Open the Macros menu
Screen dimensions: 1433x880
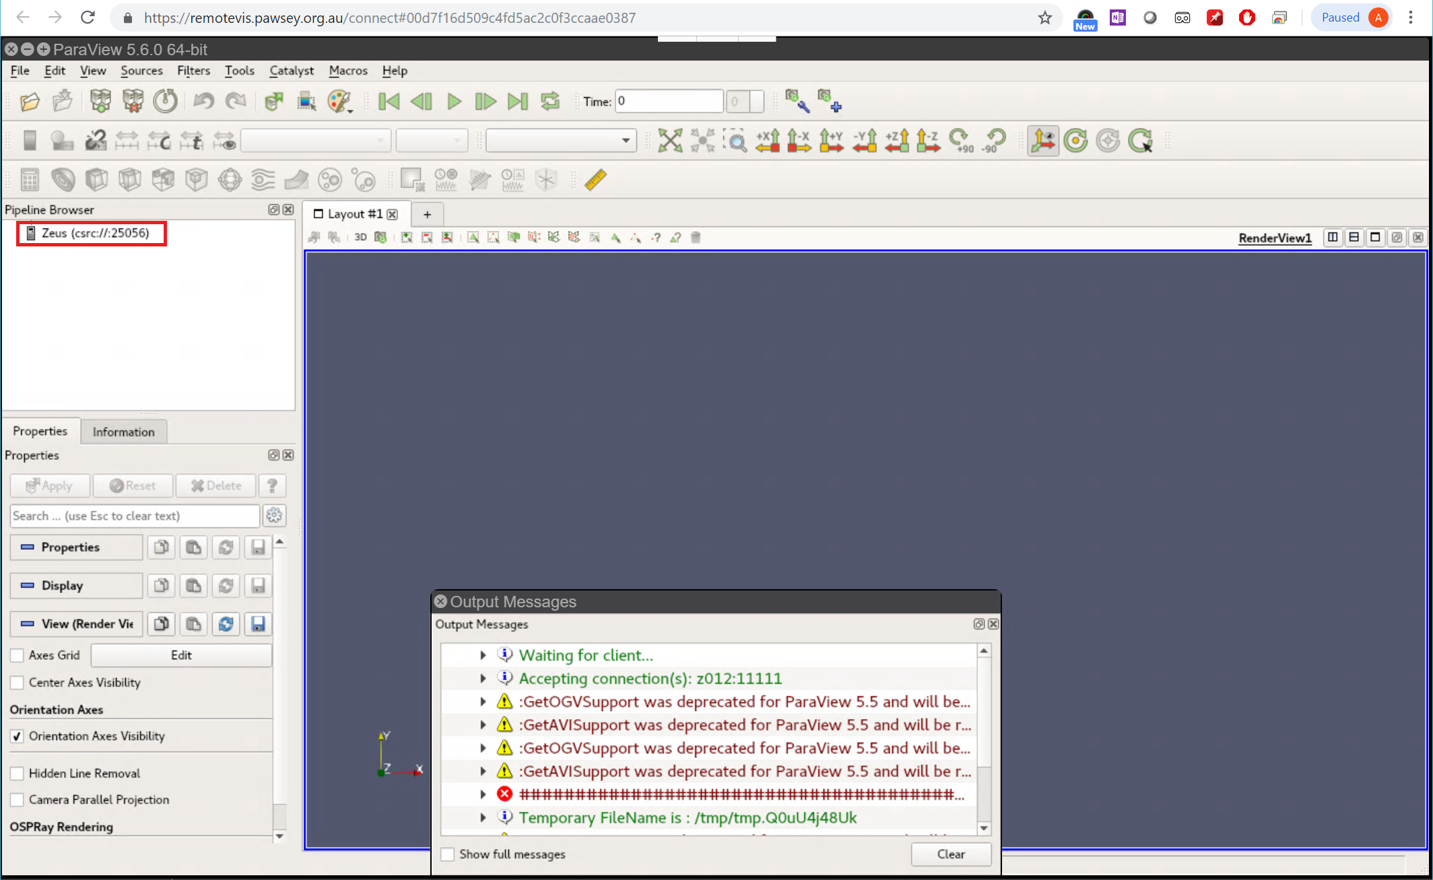(x=348, y=71)
